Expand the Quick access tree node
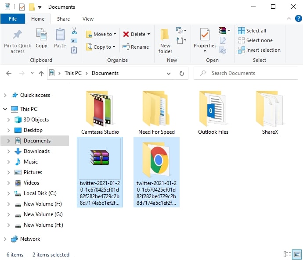The image size is (303, 260). (x=5, y=95)
